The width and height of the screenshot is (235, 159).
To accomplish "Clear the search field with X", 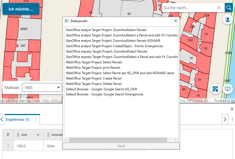I will (x=219, y=8).
